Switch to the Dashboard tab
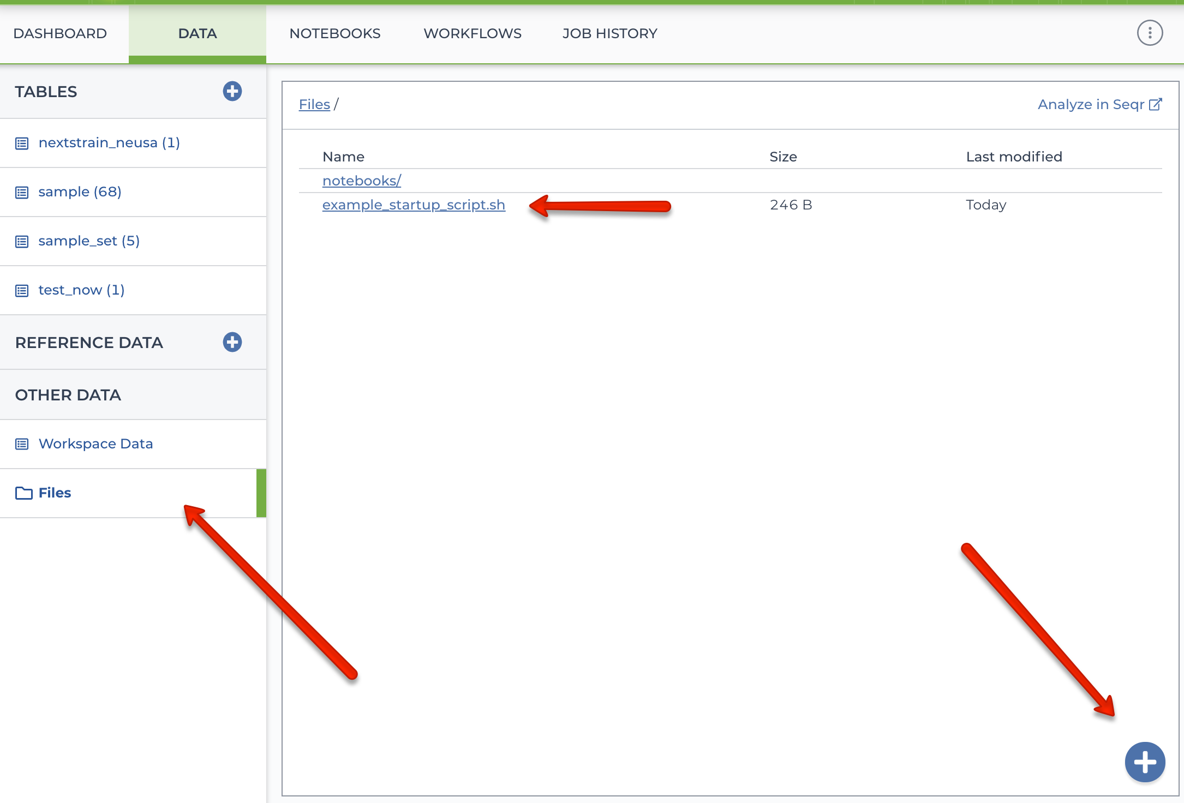This screenshot has height=803, width=1184. [60, 33]
